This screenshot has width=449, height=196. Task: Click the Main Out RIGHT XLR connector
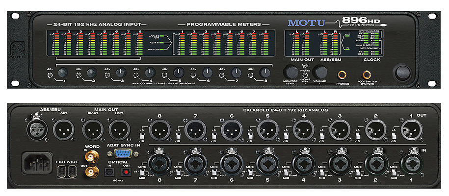93,130
